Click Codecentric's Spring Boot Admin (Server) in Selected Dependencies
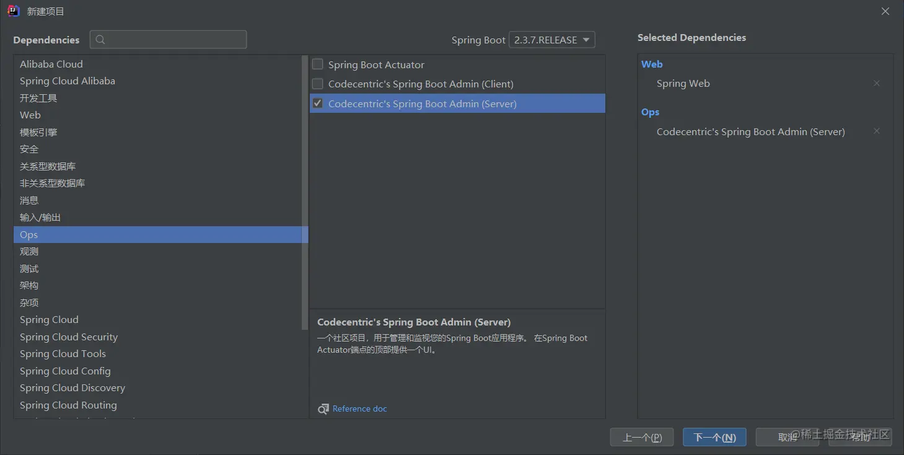The height and width of the screenshot is (455, 904). pyautogui.click(x=750, y=131)
